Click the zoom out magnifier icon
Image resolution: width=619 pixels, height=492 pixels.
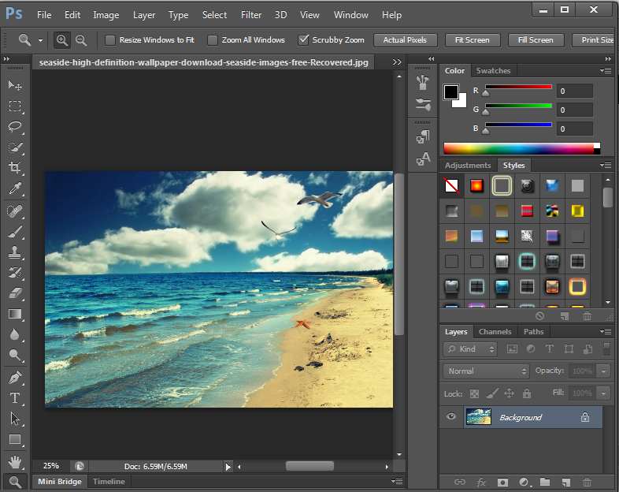click(81, 40)
